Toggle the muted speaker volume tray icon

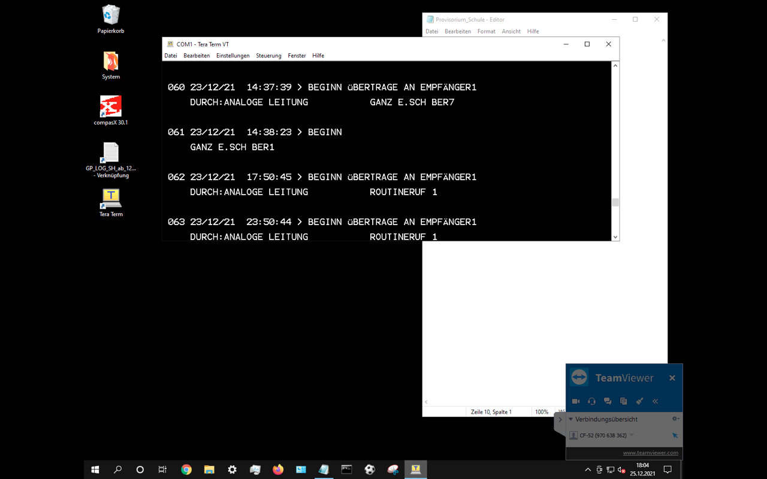tap(621, 470)
